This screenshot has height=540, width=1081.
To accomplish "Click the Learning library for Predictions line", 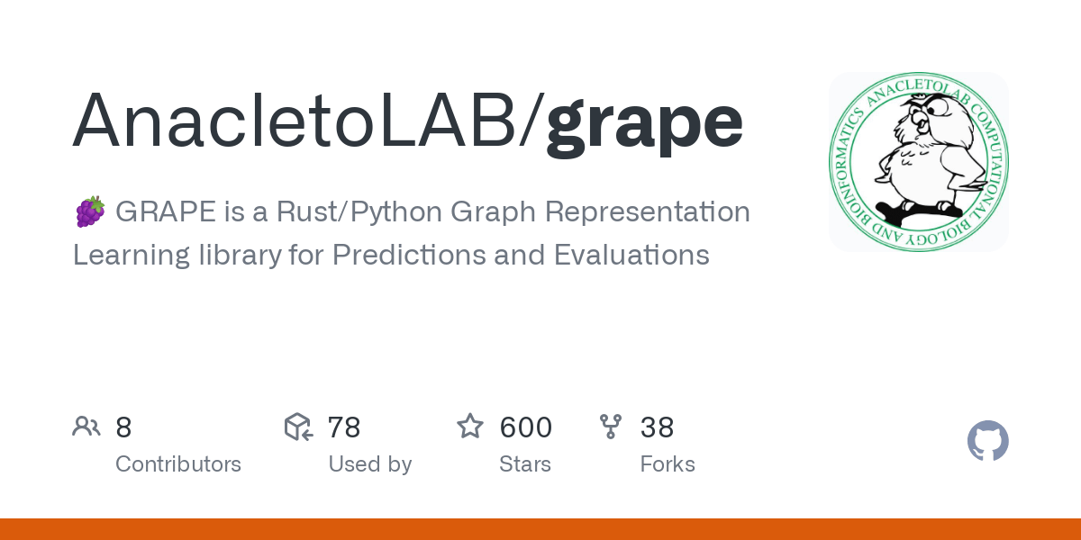I will point(391,256).
